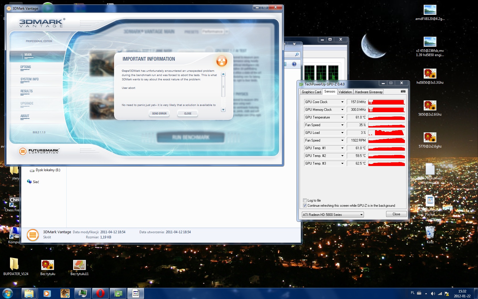The width and height of the screenshot is (478, 299).
Task: Open SYSTEM INFO in 3DMark sidebar
Action: click(29, 79)
